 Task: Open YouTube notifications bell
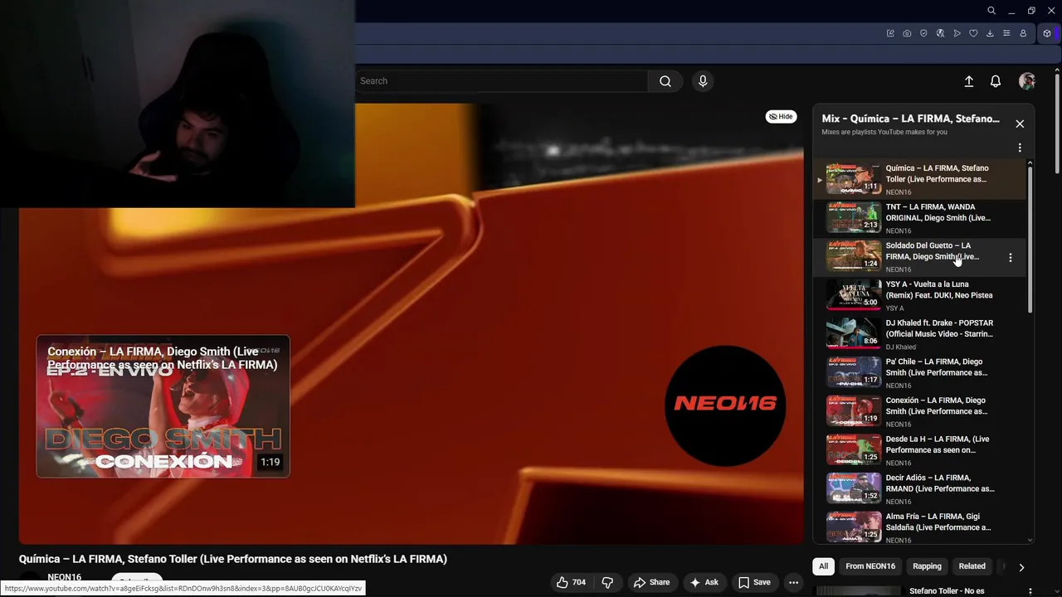point(996,81)
